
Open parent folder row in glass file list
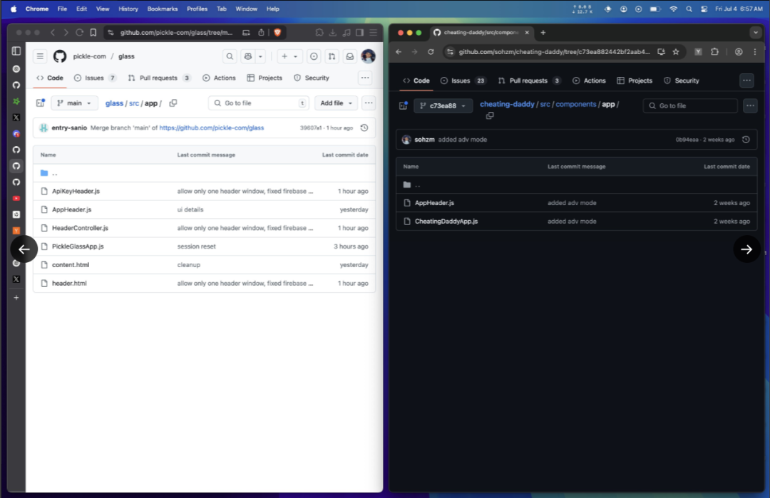pos(204,172)
